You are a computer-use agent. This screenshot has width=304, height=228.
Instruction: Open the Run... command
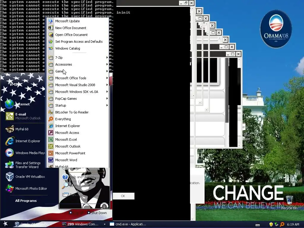[71, 195]
